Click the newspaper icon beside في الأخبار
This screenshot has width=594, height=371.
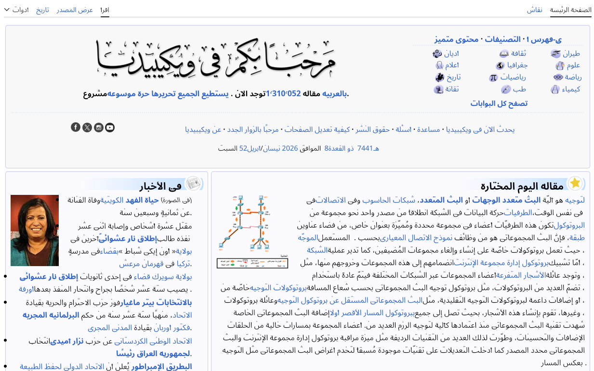click(x=194, y=183)
